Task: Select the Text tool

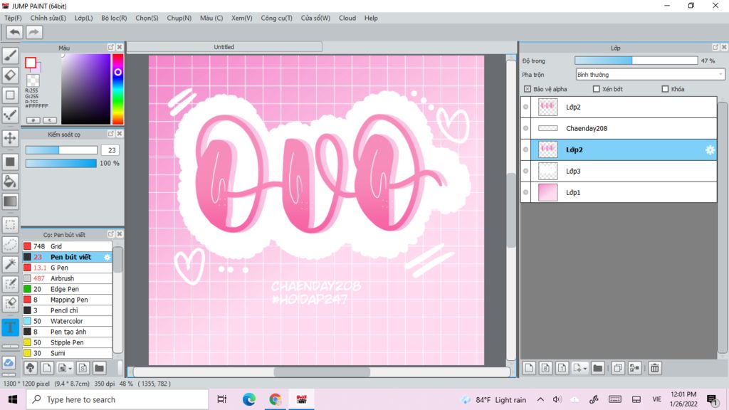Action: [x=10, y=327]
